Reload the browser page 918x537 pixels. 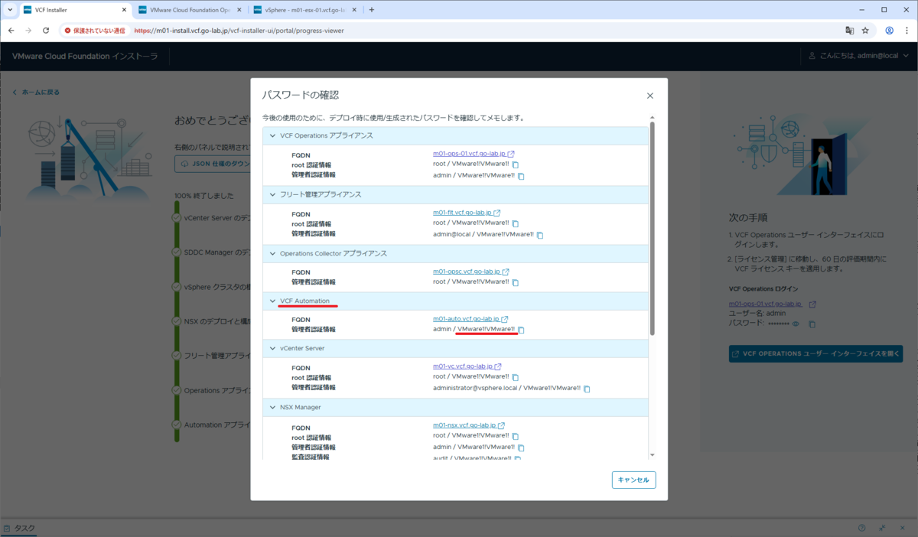[x=46, y=31]
